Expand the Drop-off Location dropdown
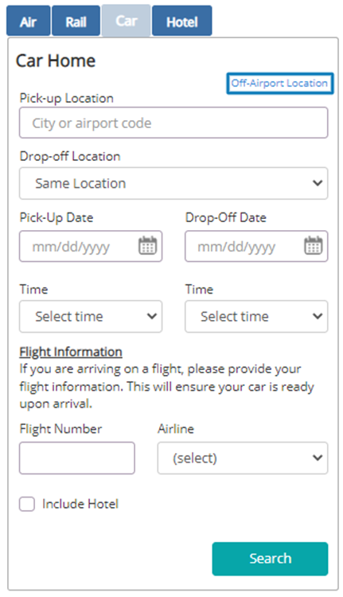 [x=173, y=183]
